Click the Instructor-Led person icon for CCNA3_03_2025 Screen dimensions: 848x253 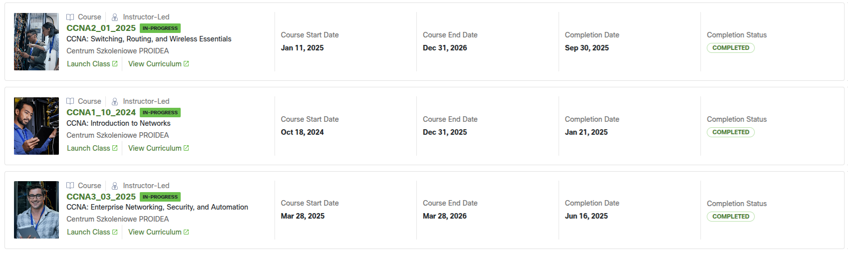115,186
